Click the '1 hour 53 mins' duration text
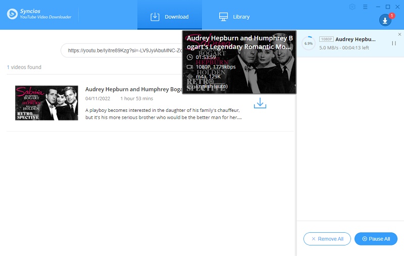Screen dimensions: 404x256 pyautogui.click(x=136, y=98)
